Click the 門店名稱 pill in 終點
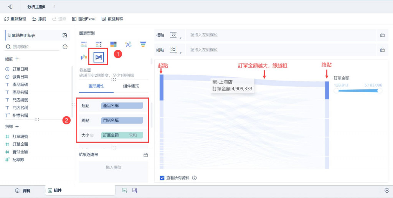This screenshot has height=198, width=393. coord(122,120)
